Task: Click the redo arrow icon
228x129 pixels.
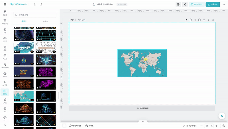Action: 41,5
